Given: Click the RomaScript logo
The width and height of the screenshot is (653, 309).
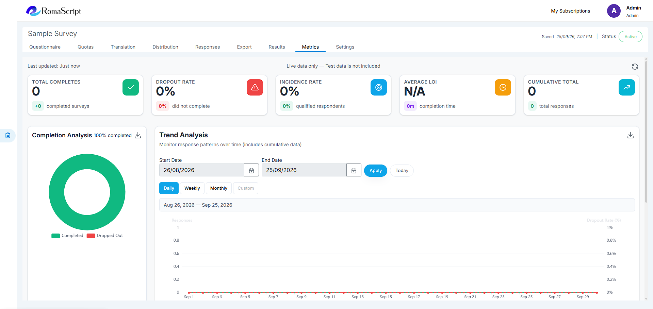Looking at the screenshot, I should point(53,11).
